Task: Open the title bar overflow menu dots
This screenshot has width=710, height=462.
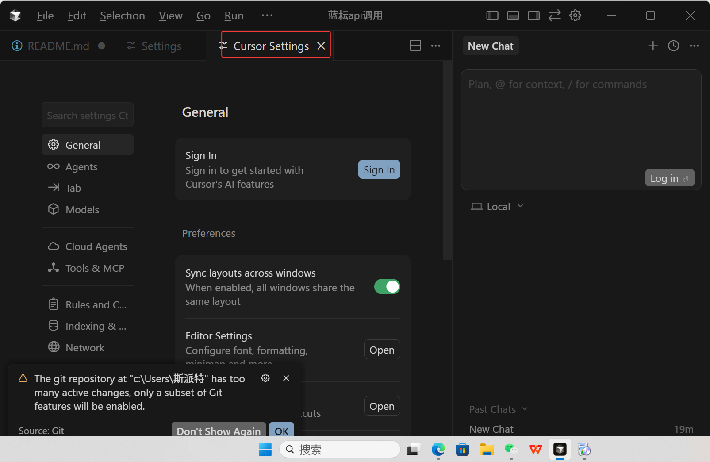Action: (x=267, y=15)
